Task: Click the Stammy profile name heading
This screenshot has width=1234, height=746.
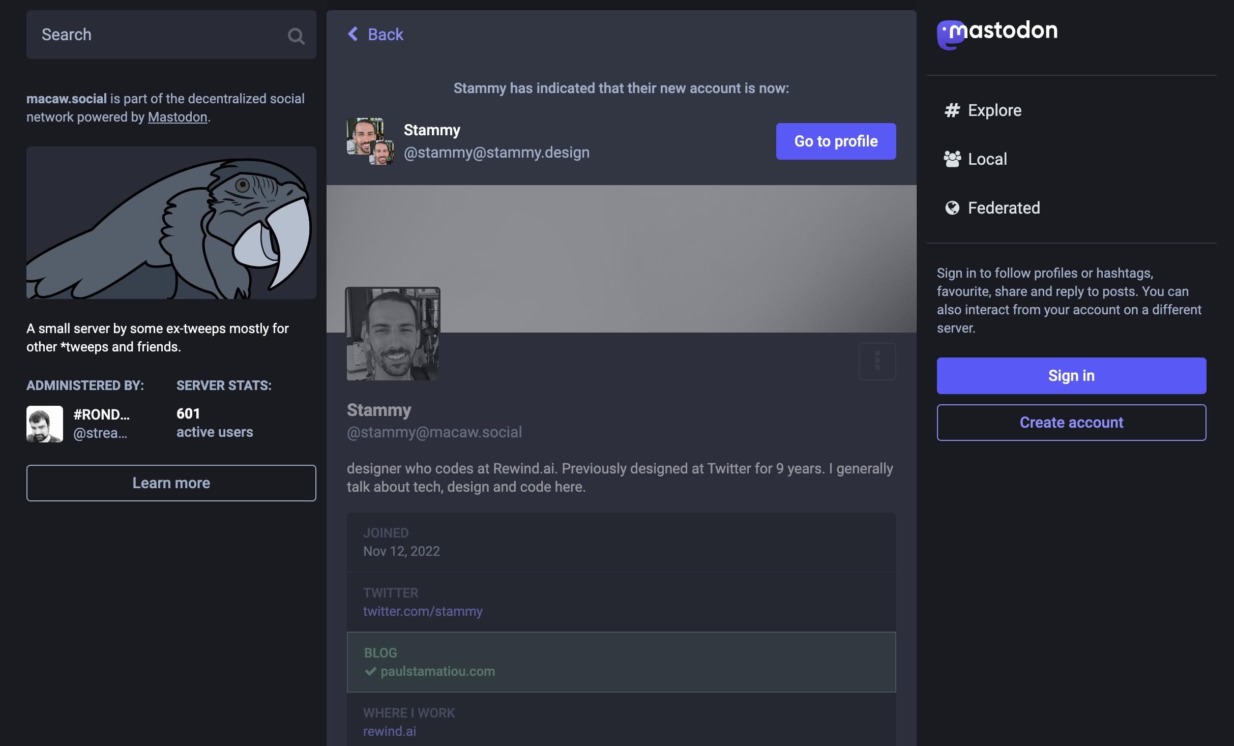Action: [379, 410]
